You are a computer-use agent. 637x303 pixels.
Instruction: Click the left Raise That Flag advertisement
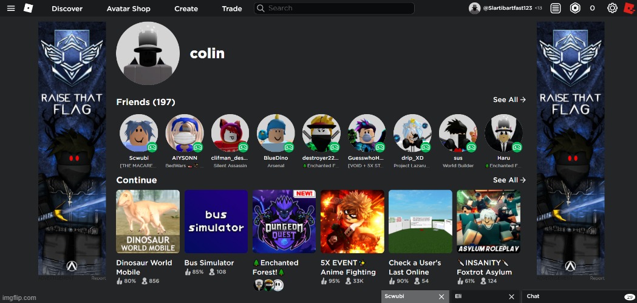coord(72,148)
